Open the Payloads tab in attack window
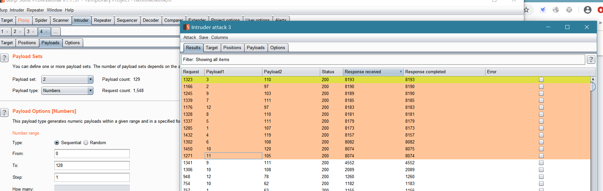The width and height of the screenshot is (603, 191). tap(256, 48)
